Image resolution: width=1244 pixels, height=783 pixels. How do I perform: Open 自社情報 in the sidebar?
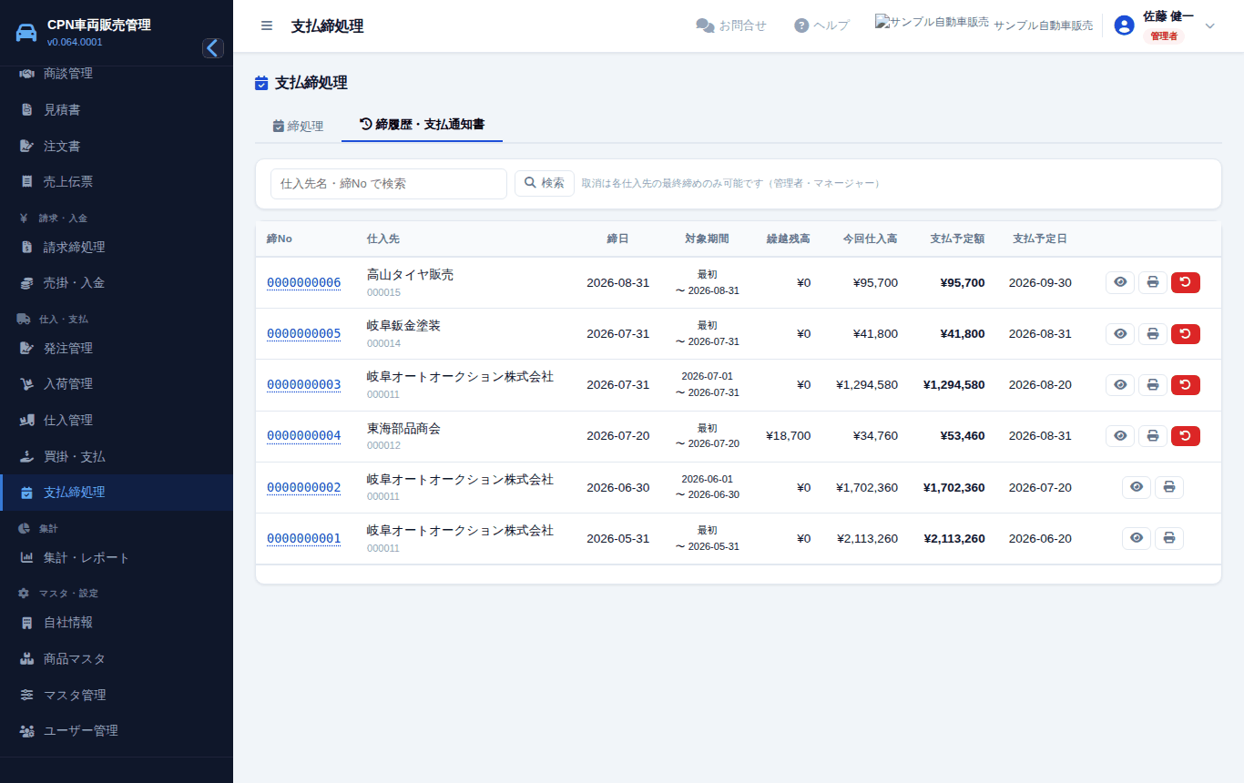point(117,623)
